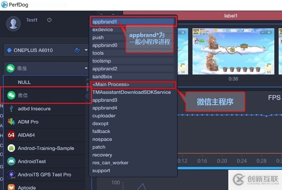Viewport: 282px width, 190px height.
Task: Click the WeChat icon in app selector
Action: tap(11, 68)
